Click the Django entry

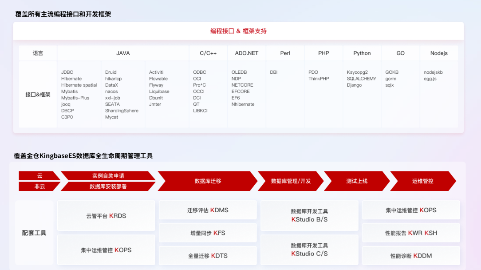pos(354,85)
